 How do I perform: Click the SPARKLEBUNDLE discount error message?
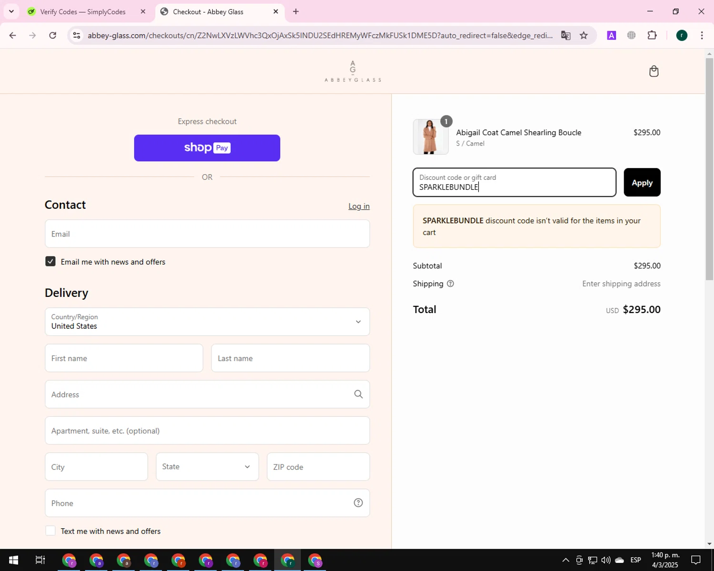536,226
